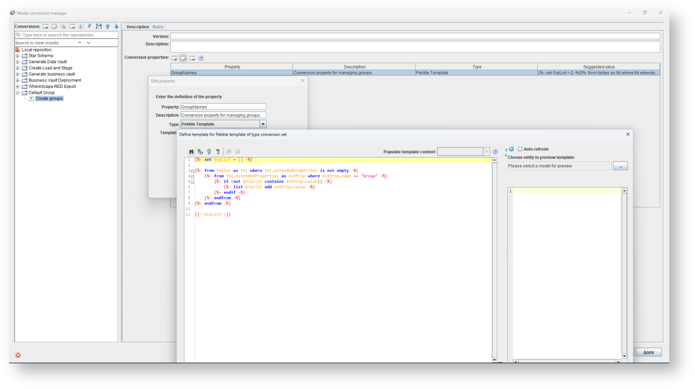
Task: Collapse code fold marker on line 3
Action: (x=192, y=170)
